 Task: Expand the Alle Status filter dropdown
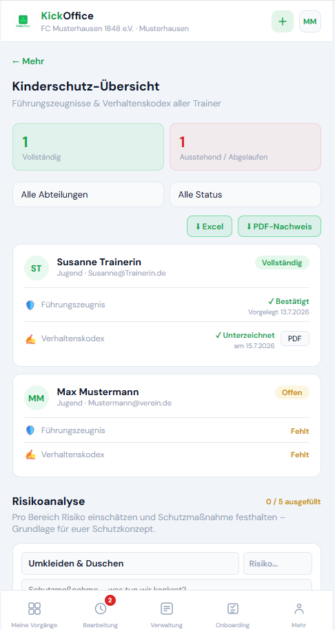point(245,195)
